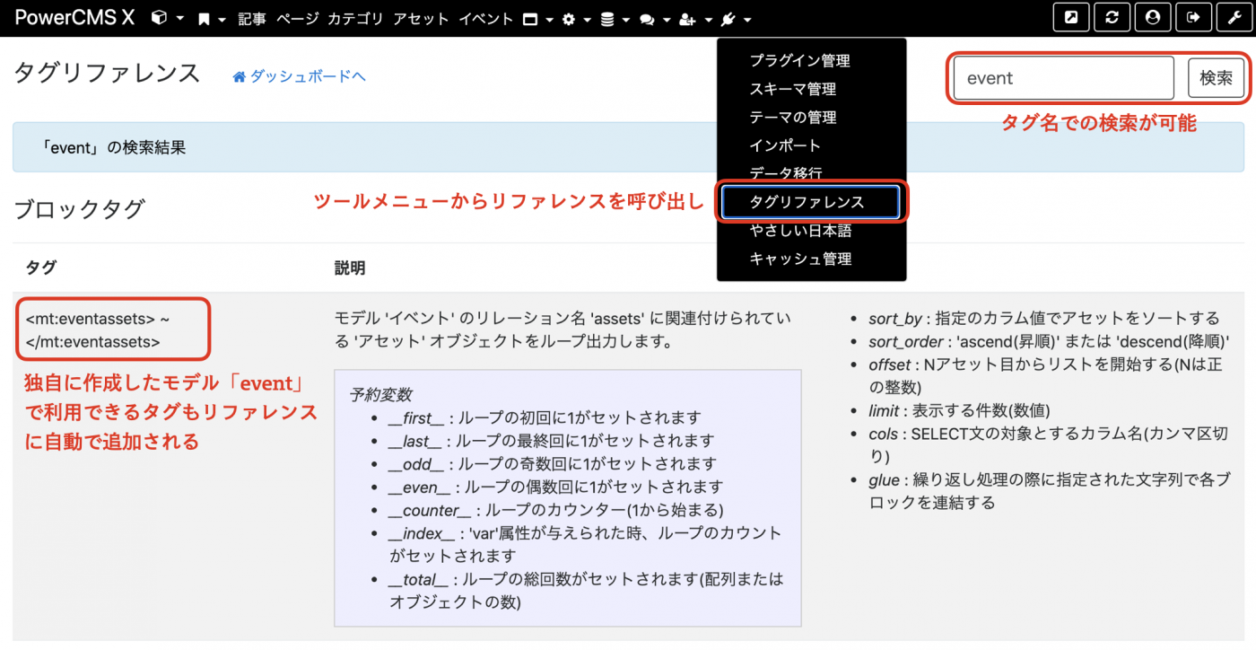Viewport: 1256px width, 650px height.
Task: Open the database stack icon menu
Action: 615,19
